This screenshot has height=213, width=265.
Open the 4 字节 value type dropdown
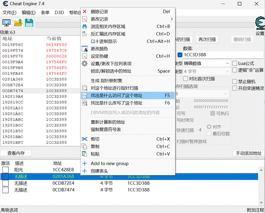(x=207, y=71)
